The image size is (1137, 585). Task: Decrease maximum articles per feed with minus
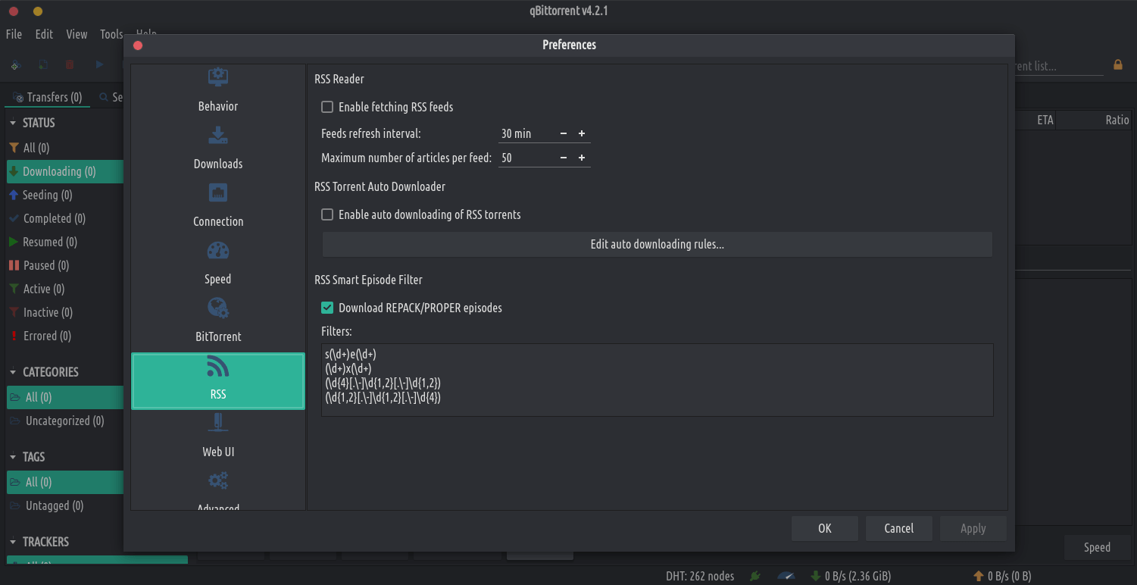pos(564,158)
